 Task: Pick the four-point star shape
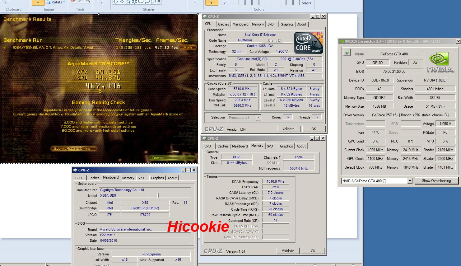122,2
